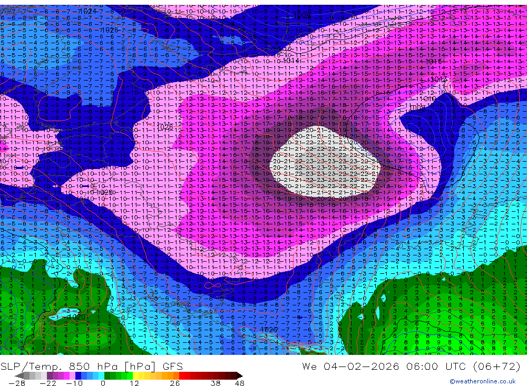Click the 1020 isobar label on the map
527x386 pixels.
click(x=76, y=317)
